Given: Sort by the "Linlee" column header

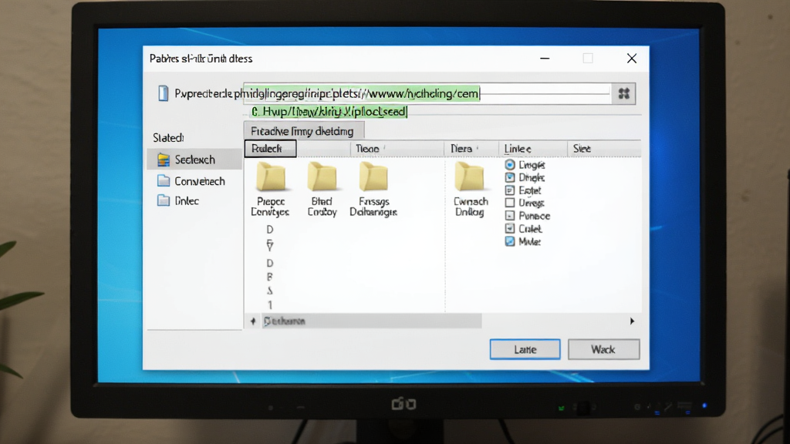Looking at the screenshot, I should [x=532, y=149].
